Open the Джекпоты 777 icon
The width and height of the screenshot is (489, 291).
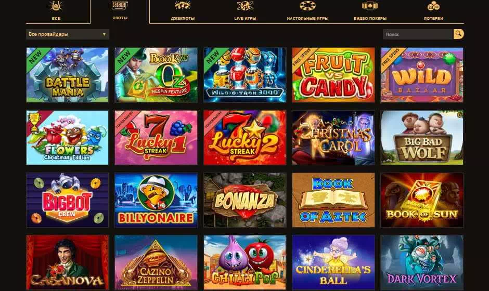pos(183,6)
